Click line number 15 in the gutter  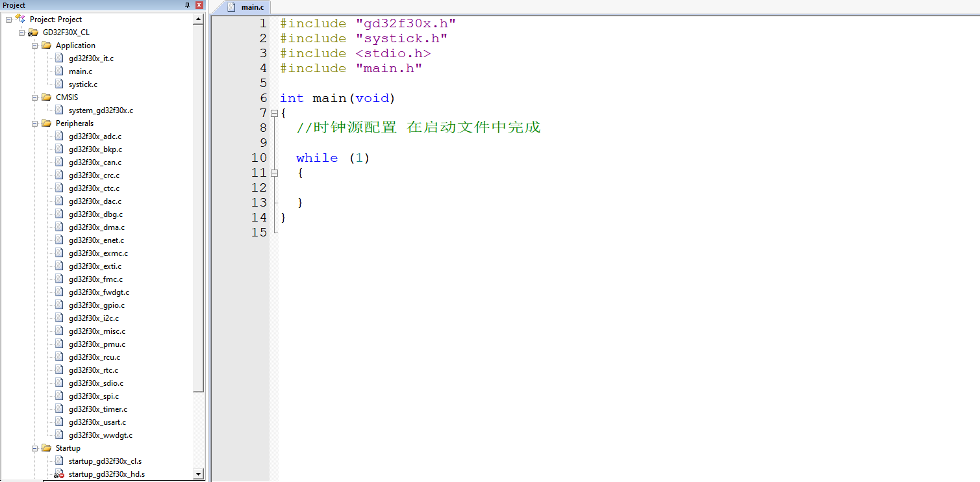258,233
